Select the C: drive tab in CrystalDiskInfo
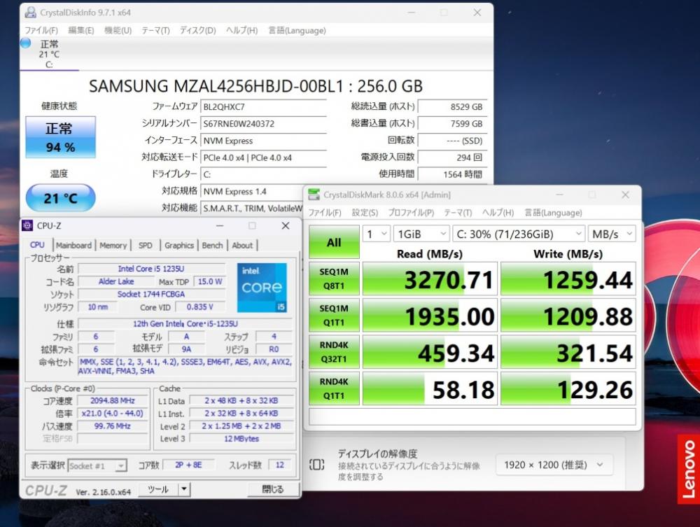The image size is (700, 527). (x=49, y=54)
